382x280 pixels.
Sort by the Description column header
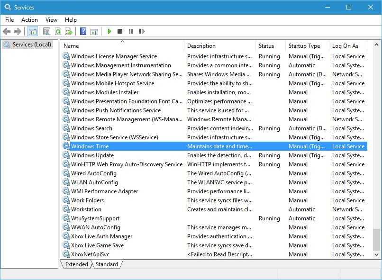(220, 46)
